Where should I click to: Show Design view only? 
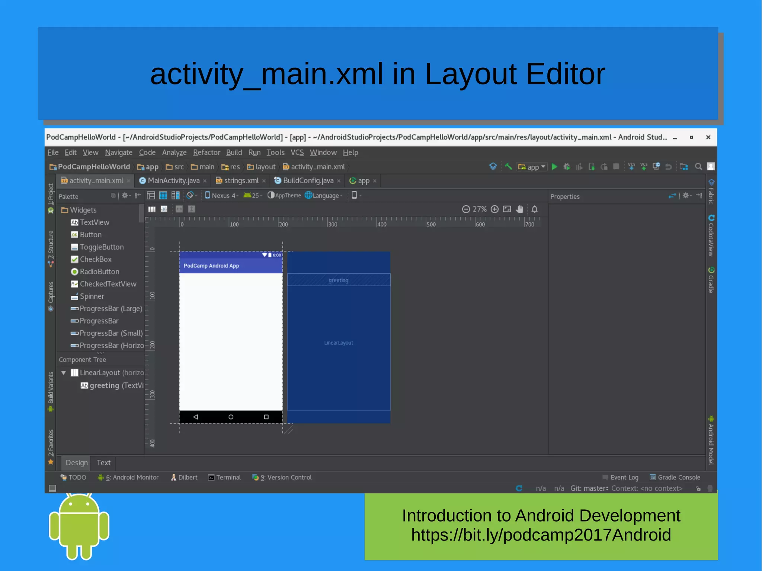pos(151,195)
